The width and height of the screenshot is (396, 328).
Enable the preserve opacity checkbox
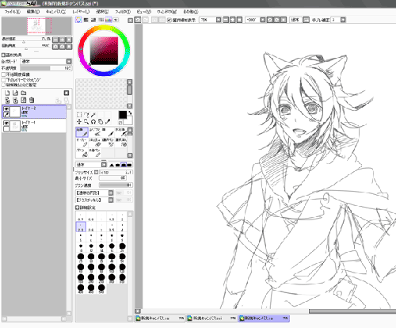(x=3, y=74)
